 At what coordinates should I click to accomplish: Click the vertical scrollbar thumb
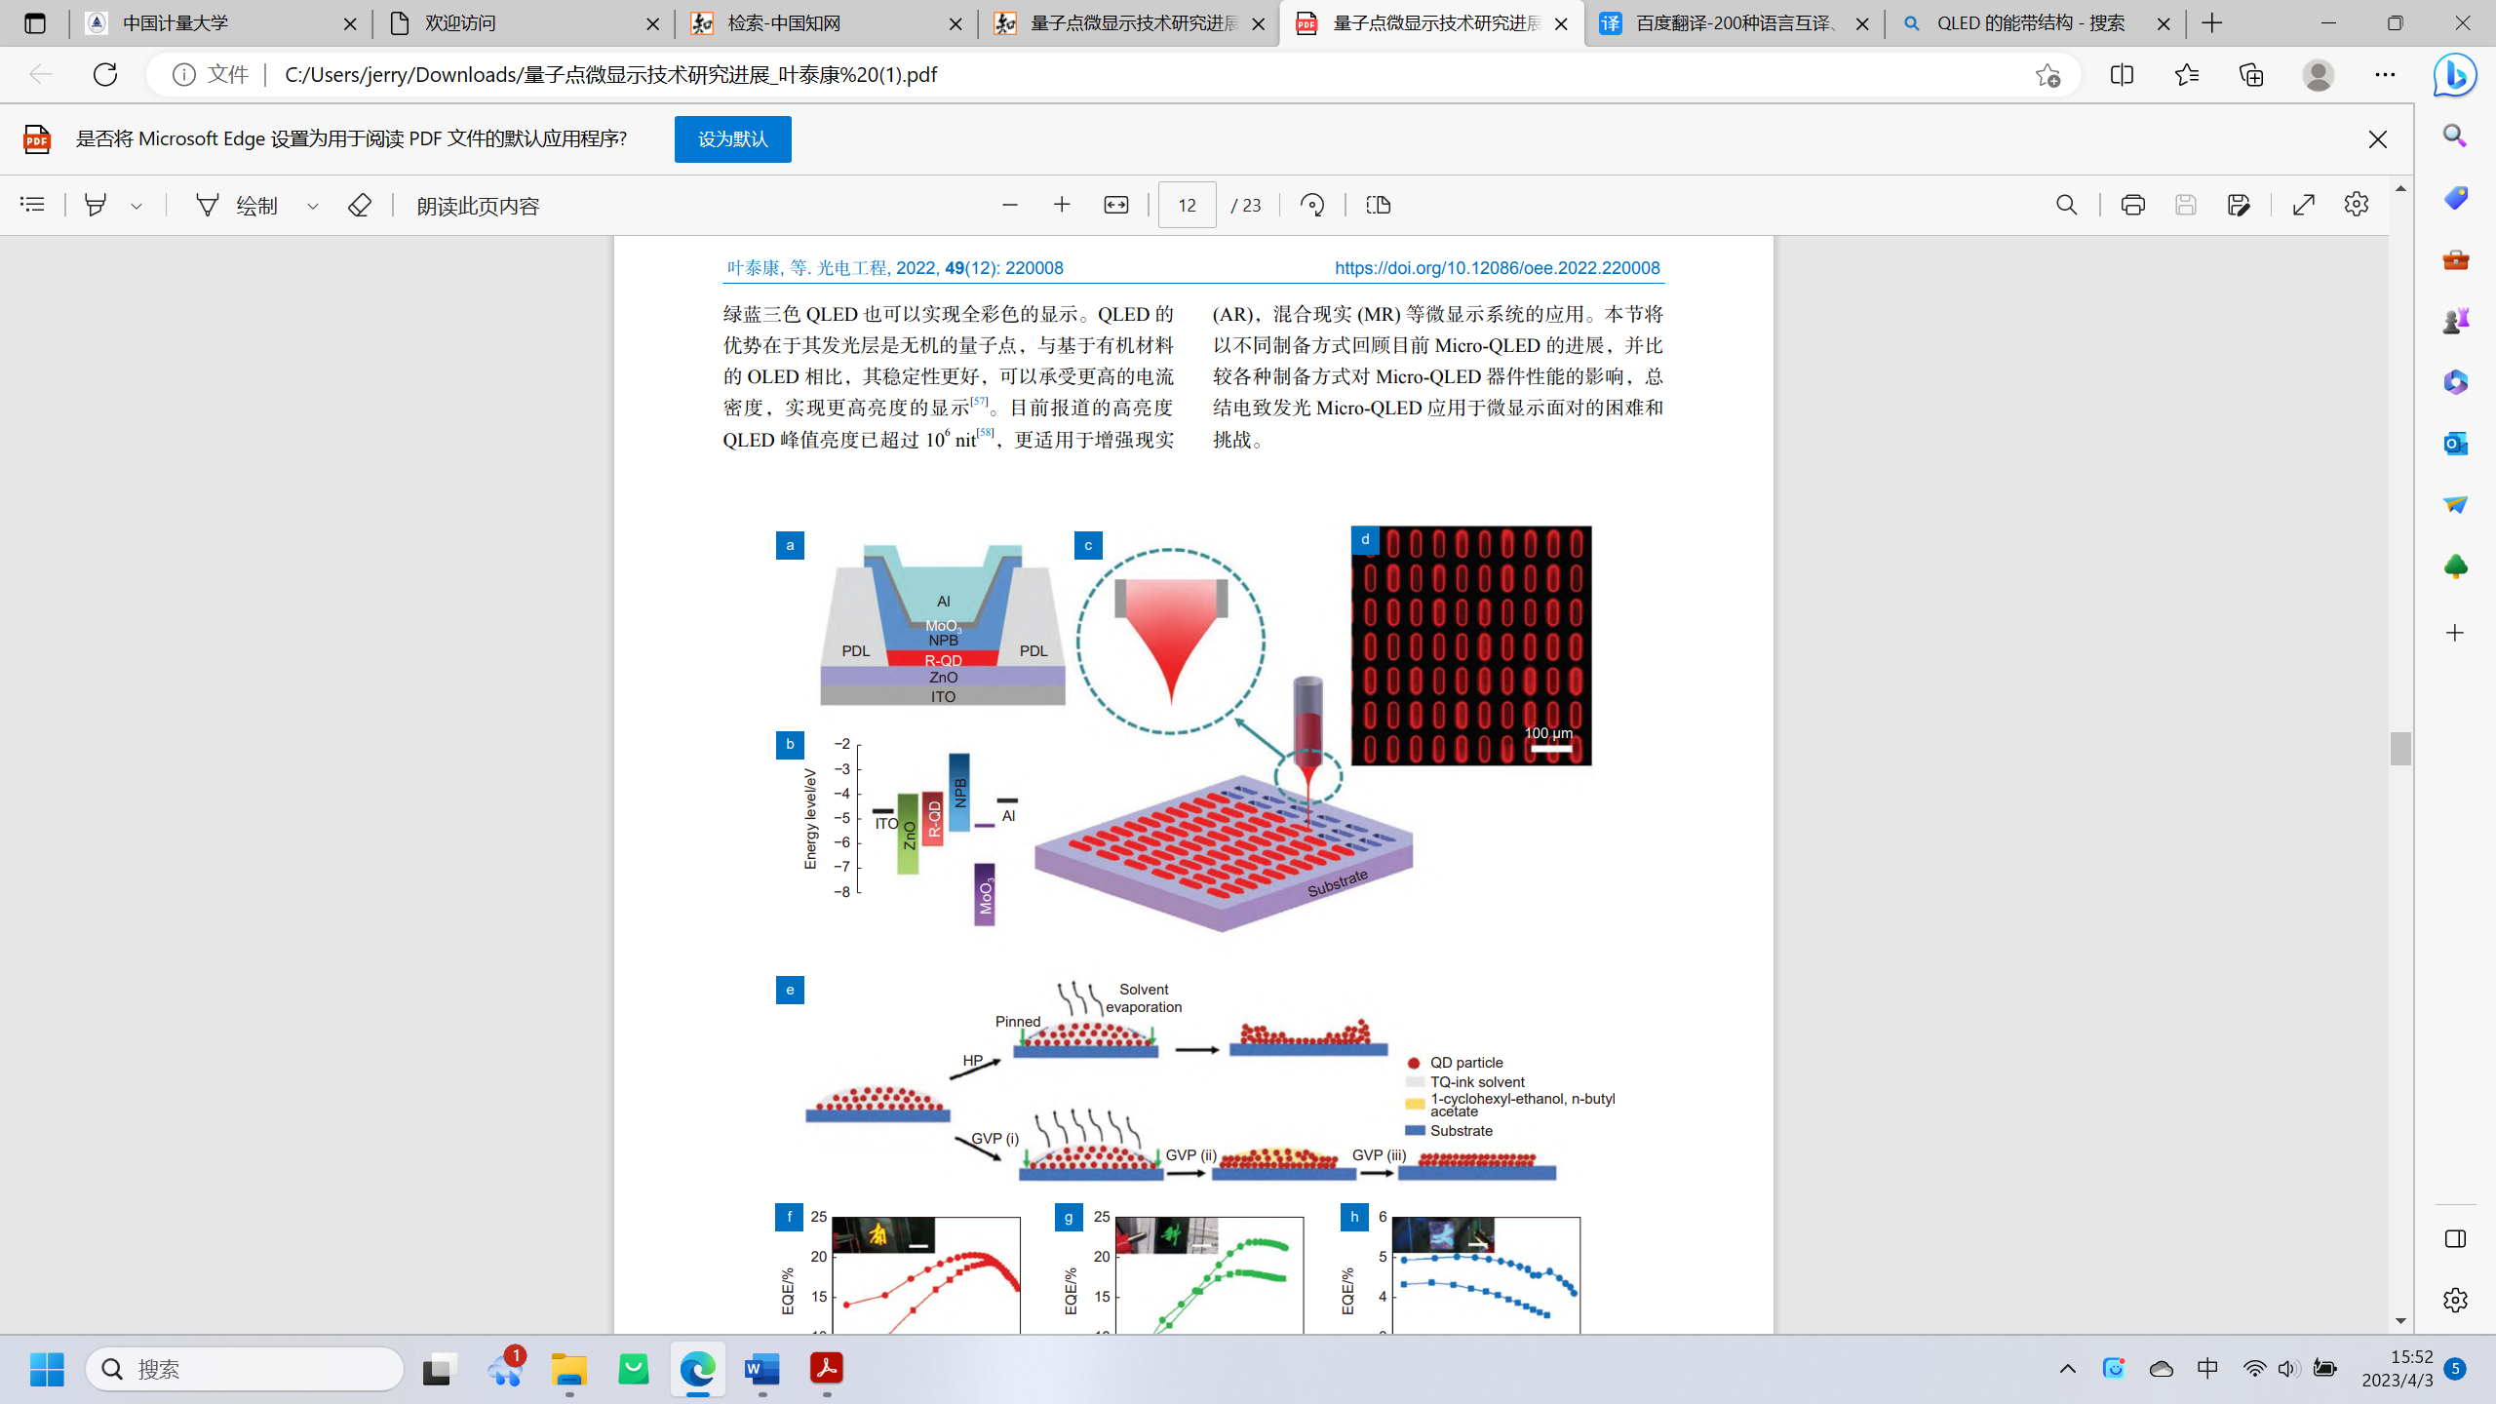point(2400,749)
